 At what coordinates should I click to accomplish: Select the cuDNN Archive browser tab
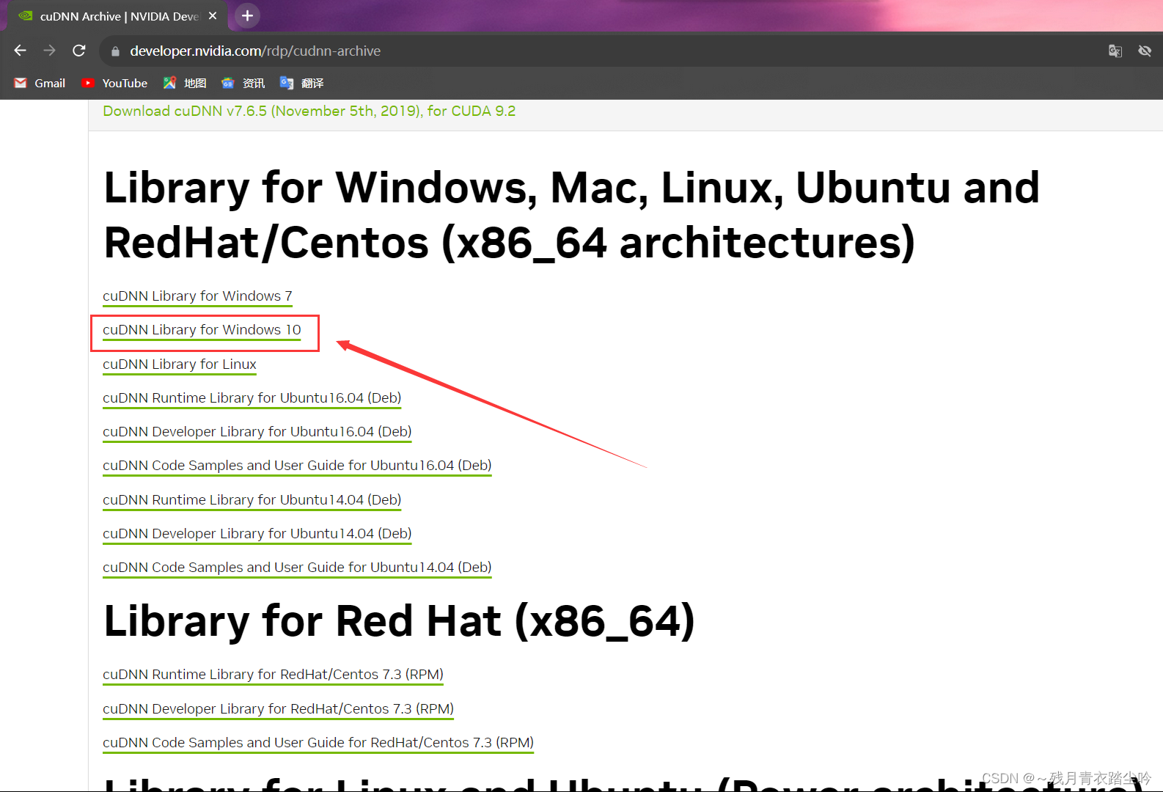pyautogui.click(x=117, y=16)
